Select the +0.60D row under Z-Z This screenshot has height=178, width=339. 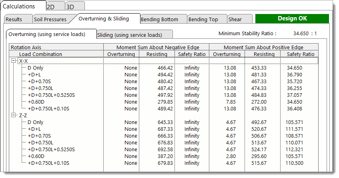37,156
